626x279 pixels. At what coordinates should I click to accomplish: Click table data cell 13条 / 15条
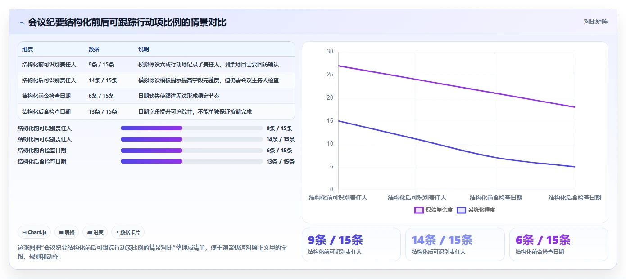103,112
